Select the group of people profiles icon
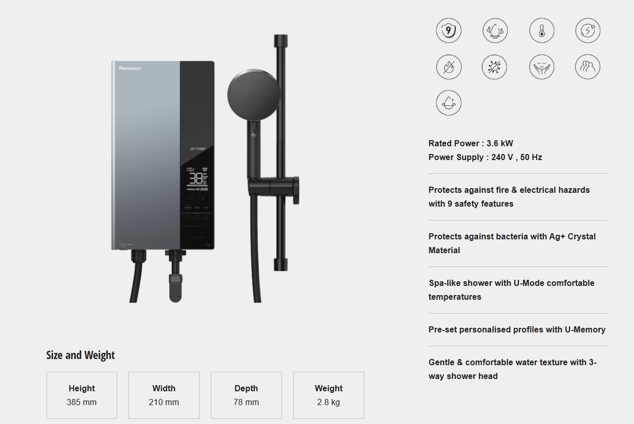This screenshot has height=424, width=634. tap(587, 66)
